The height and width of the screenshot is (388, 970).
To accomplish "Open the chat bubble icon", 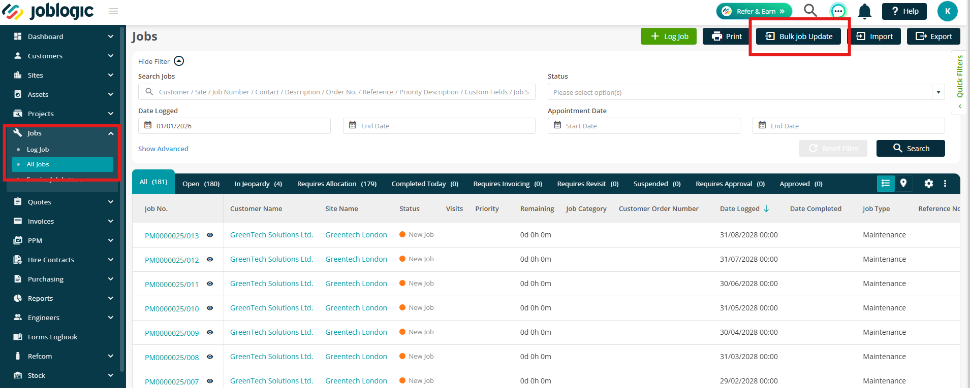I will coord(838,11).
